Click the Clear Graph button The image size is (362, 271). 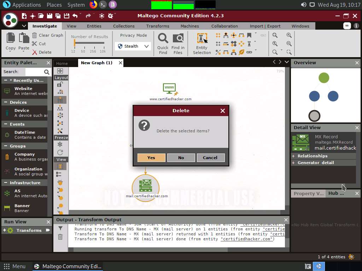click(48, 35)
